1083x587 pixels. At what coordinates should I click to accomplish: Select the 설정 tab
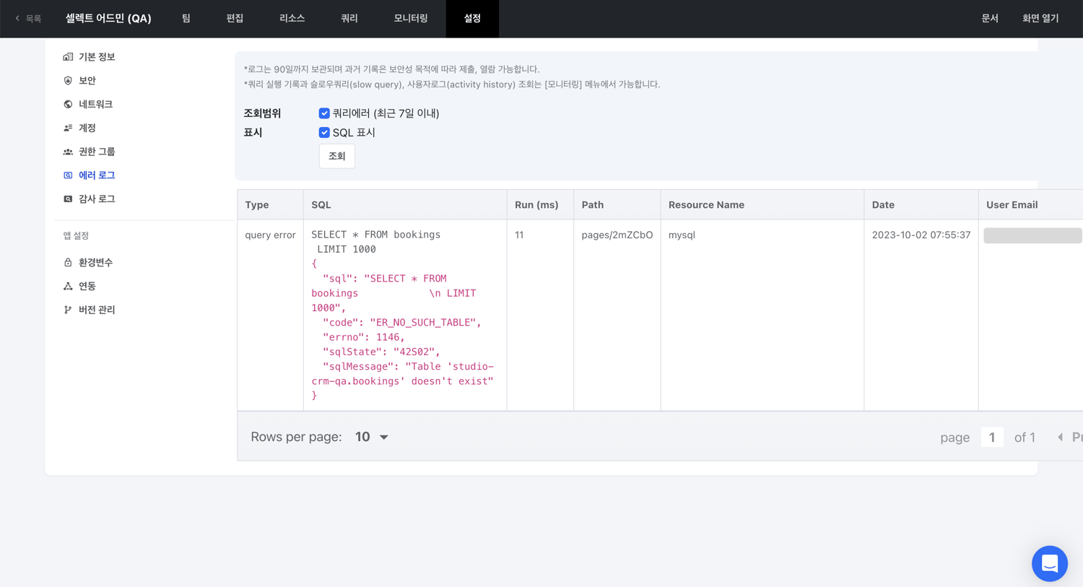pyautogui.click(x=472, y=19)
